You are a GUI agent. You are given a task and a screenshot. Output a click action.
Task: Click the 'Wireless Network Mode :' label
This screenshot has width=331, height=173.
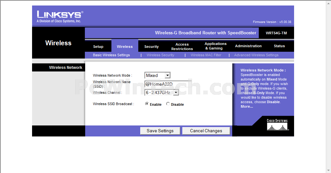112,75
